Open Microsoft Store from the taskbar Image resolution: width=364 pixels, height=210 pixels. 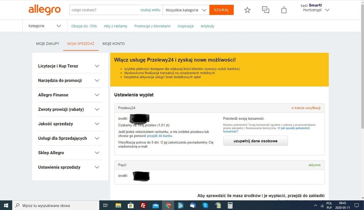(131, 205)
